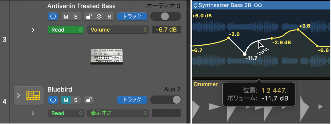
Task: Open Read automation mode dropdown on track 3
Action: [x=66, y=30]
